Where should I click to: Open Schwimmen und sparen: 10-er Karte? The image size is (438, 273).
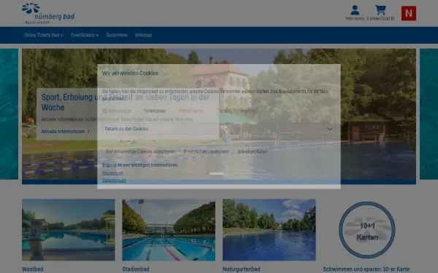(x=366, y=269)
